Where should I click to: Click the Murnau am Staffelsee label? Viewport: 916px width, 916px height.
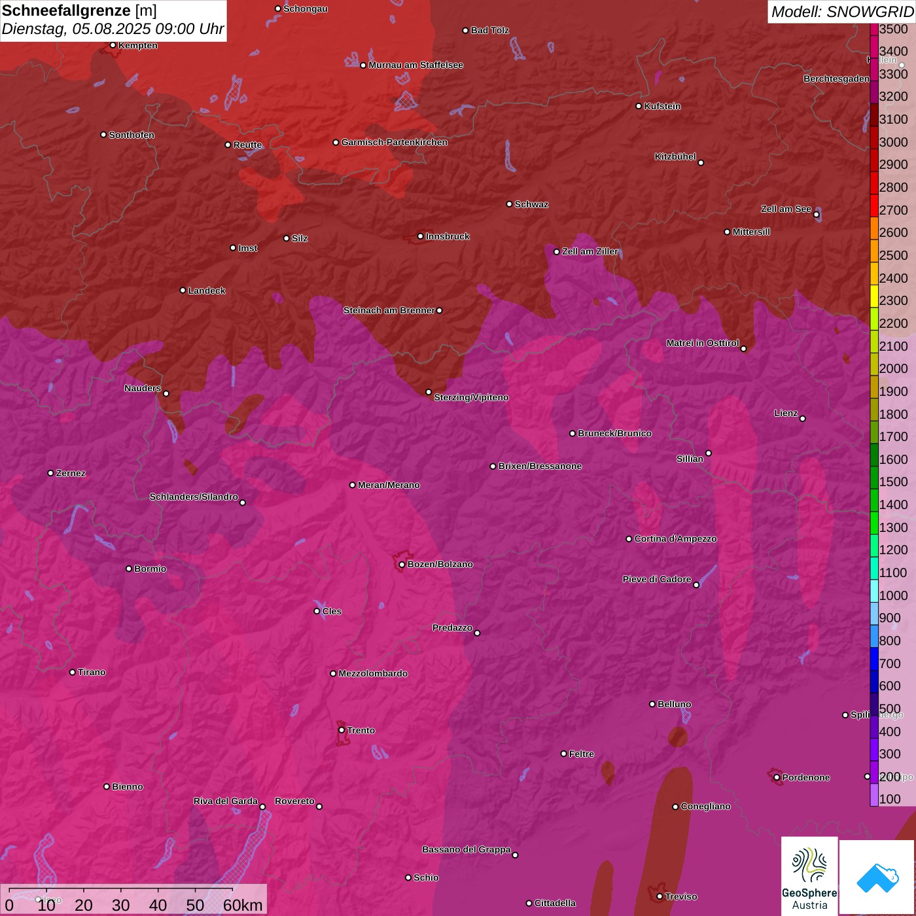416,65
